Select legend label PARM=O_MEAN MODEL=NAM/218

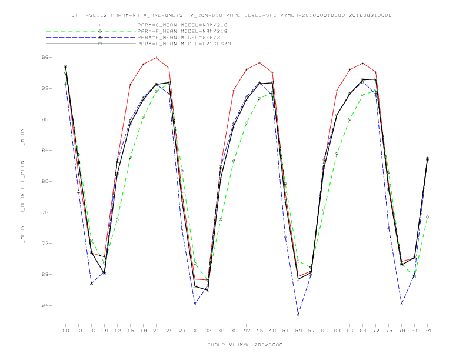[x=182, y=25]
